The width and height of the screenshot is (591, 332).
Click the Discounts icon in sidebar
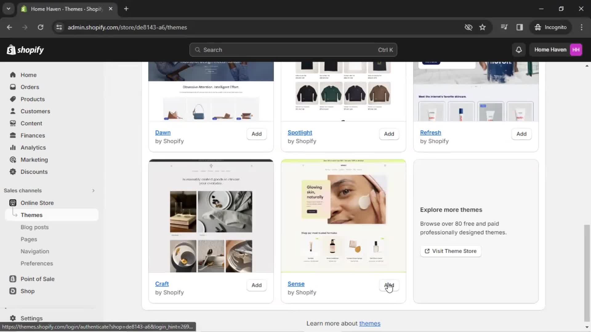[12, 172]
